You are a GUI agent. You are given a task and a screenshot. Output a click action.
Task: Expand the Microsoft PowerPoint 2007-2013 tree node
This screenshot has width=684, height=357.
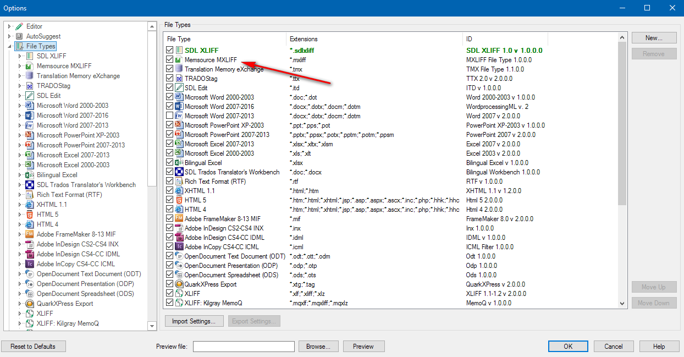tap(20, 145)
